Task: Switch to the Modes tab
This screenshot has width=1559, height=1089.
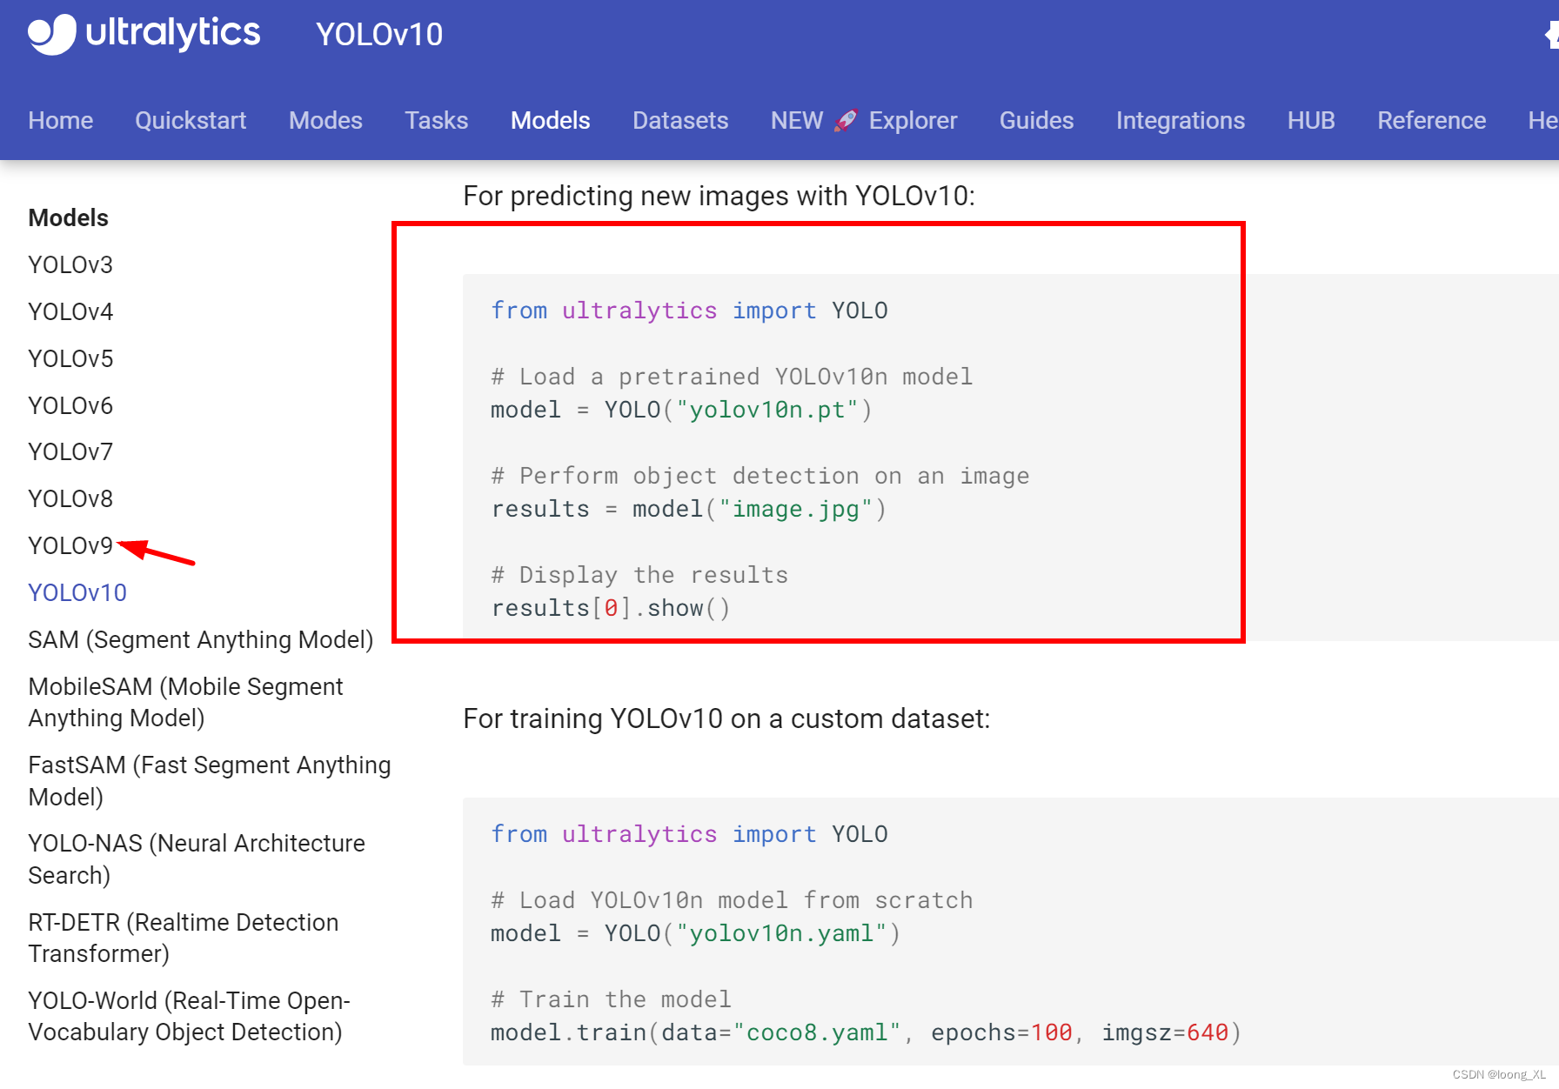Action: point(325,120)
